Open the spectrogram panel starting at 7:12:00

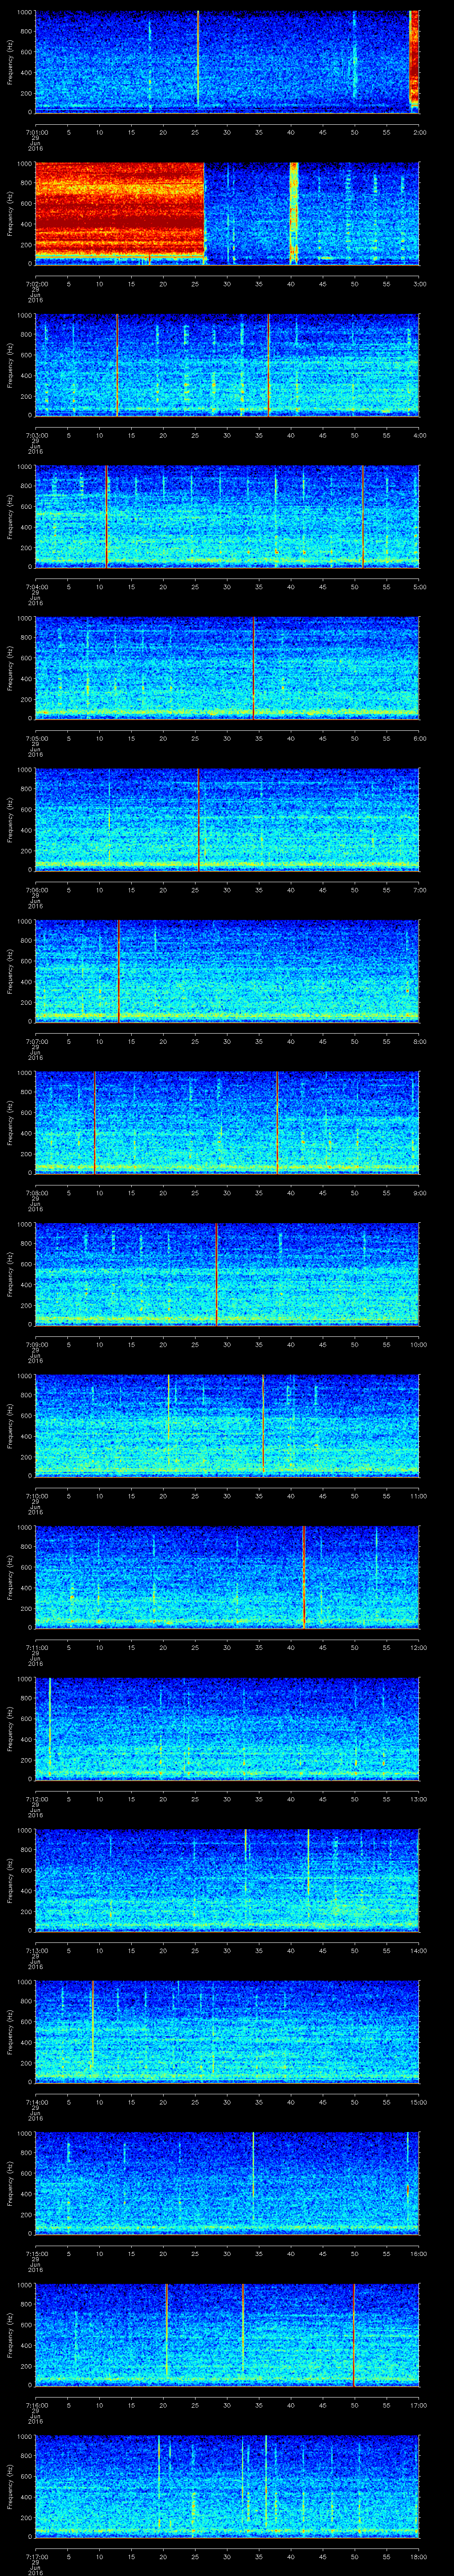point(227,1728)
